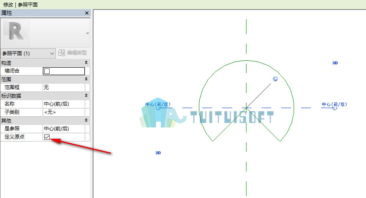Uncheck the 定义原点 checkbox
Image resolution: width=366 pixels, height=198 pixels.
[x=47, y=137]
